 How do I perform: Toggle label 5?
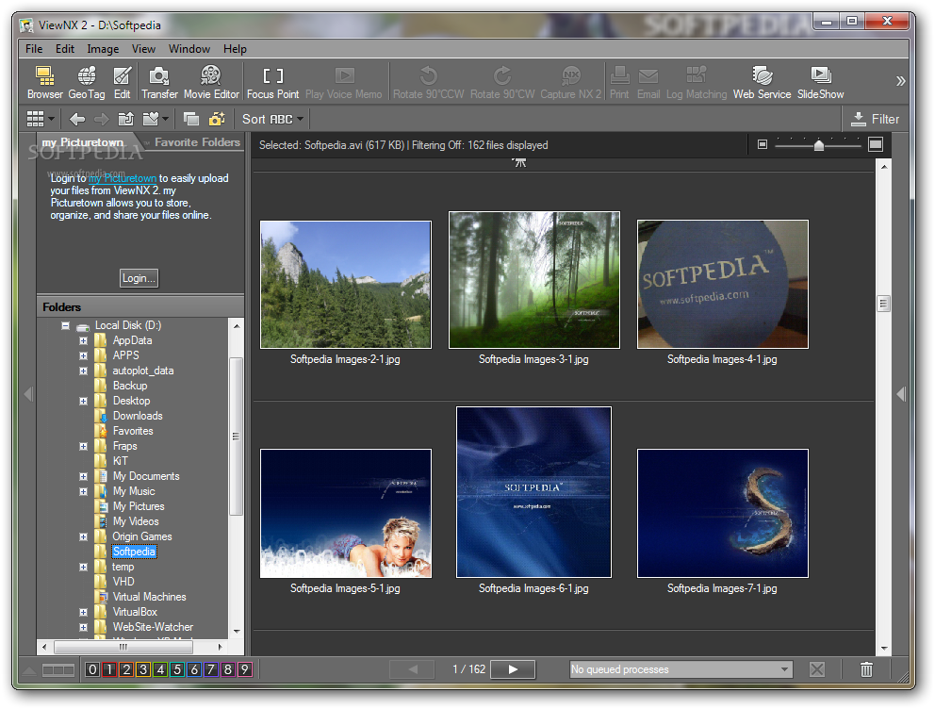(177, 669)
